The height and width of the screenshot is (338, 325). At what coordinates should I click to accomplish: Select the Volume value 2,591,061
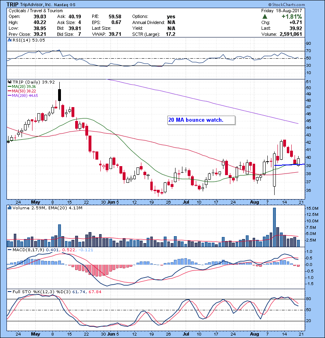pos(291,34)
